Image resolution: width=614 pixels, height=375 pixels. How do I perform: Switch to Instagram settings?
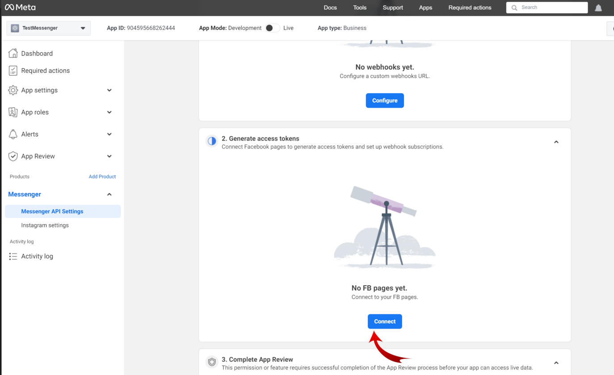pyautogui.click(x=45, y=225)
